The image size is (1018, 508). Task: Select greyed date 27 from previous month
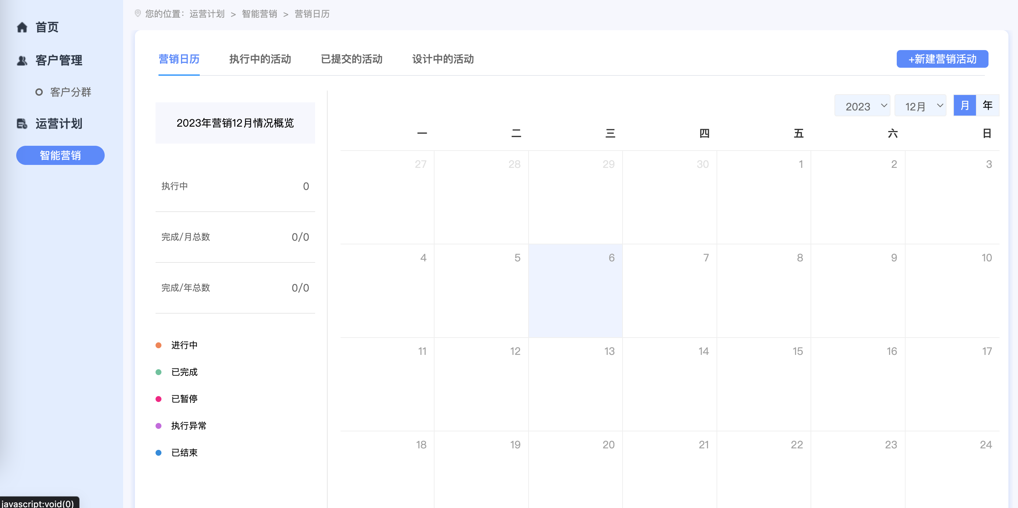[387, 197]
